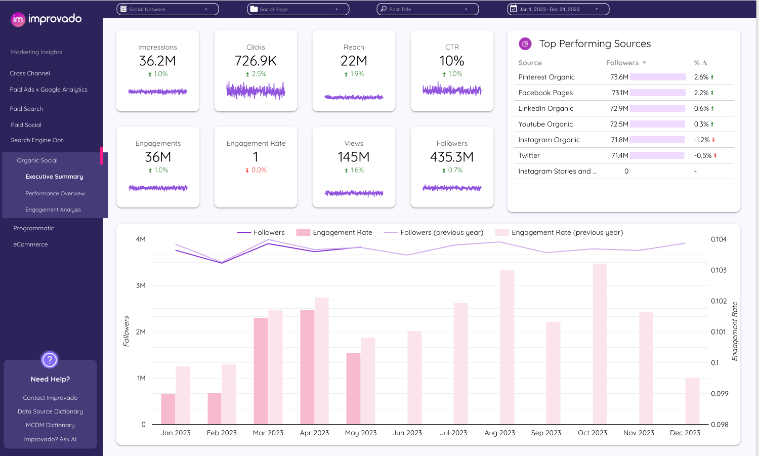
Task: Click the search icon in Post Title filter
Action: (x=384, y=9)
